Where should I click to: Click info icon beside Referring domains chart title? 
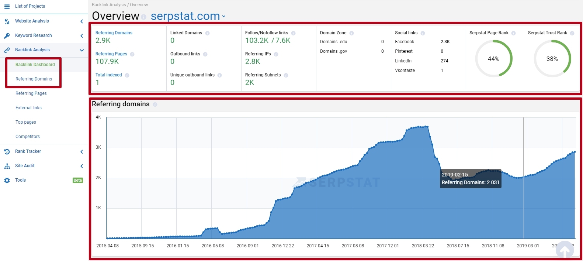pos(155,104)
